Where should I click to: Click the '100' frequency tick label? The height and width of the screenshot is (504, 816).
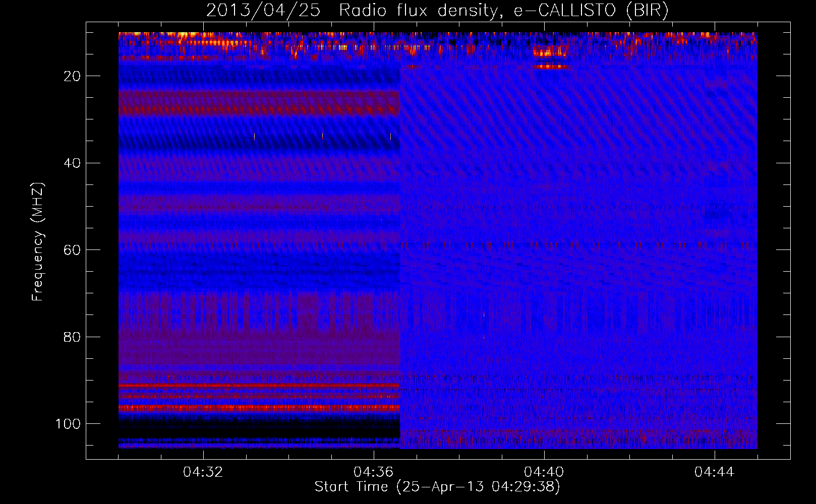68,424
